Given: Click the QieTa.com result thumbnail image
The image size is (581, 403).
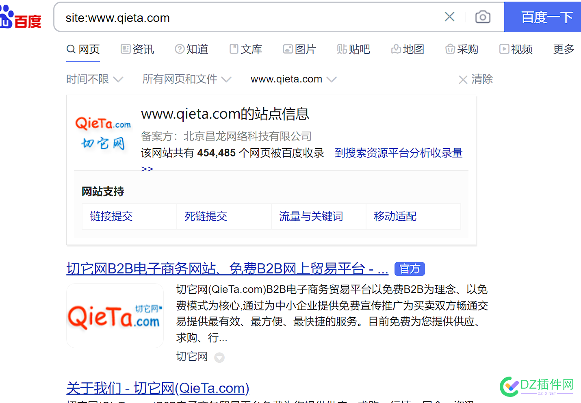Looking at the screenshot, I should click(x=115, y=316).
